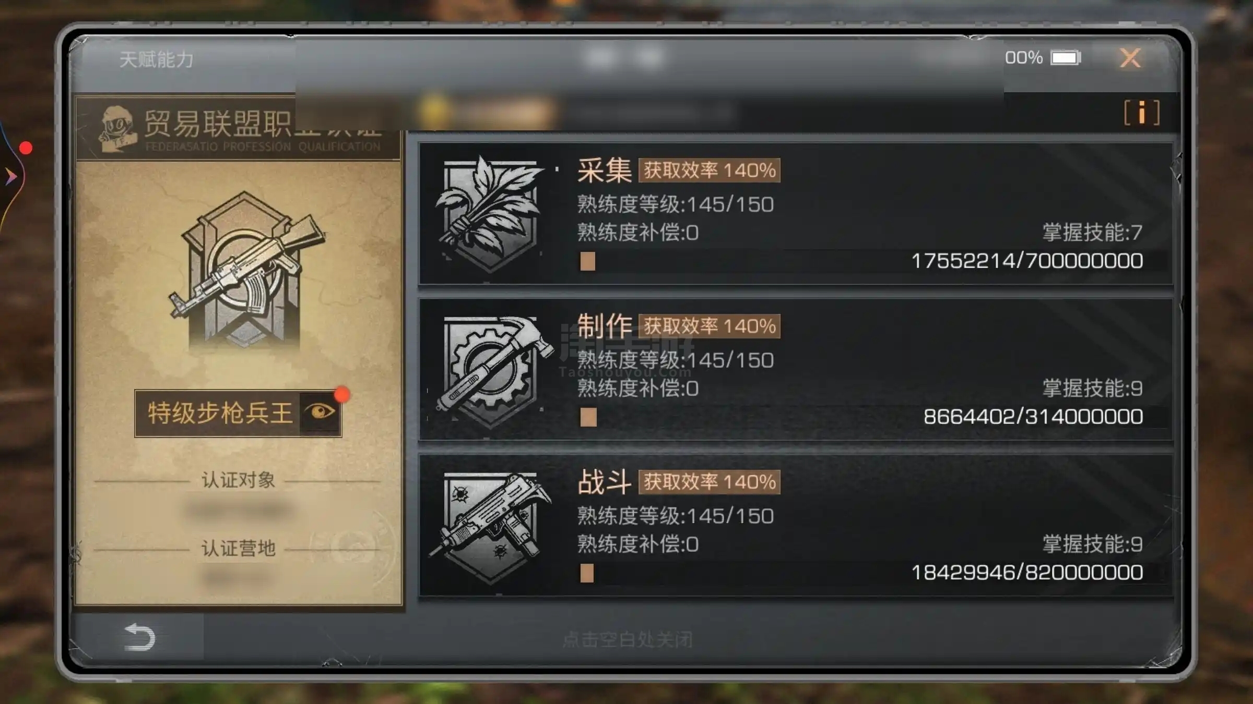Click the gathering leaf badge icon
The height and width of the screenshot is (704, 1253).
click(490, 214)
